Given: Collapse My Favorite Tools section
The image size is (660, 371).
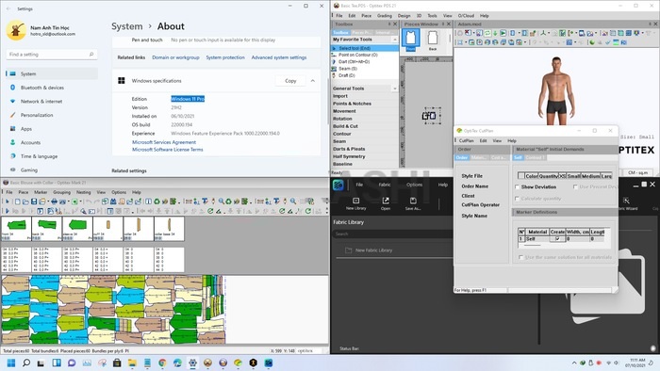Looking at the screenshot, I should coord(395,40).
